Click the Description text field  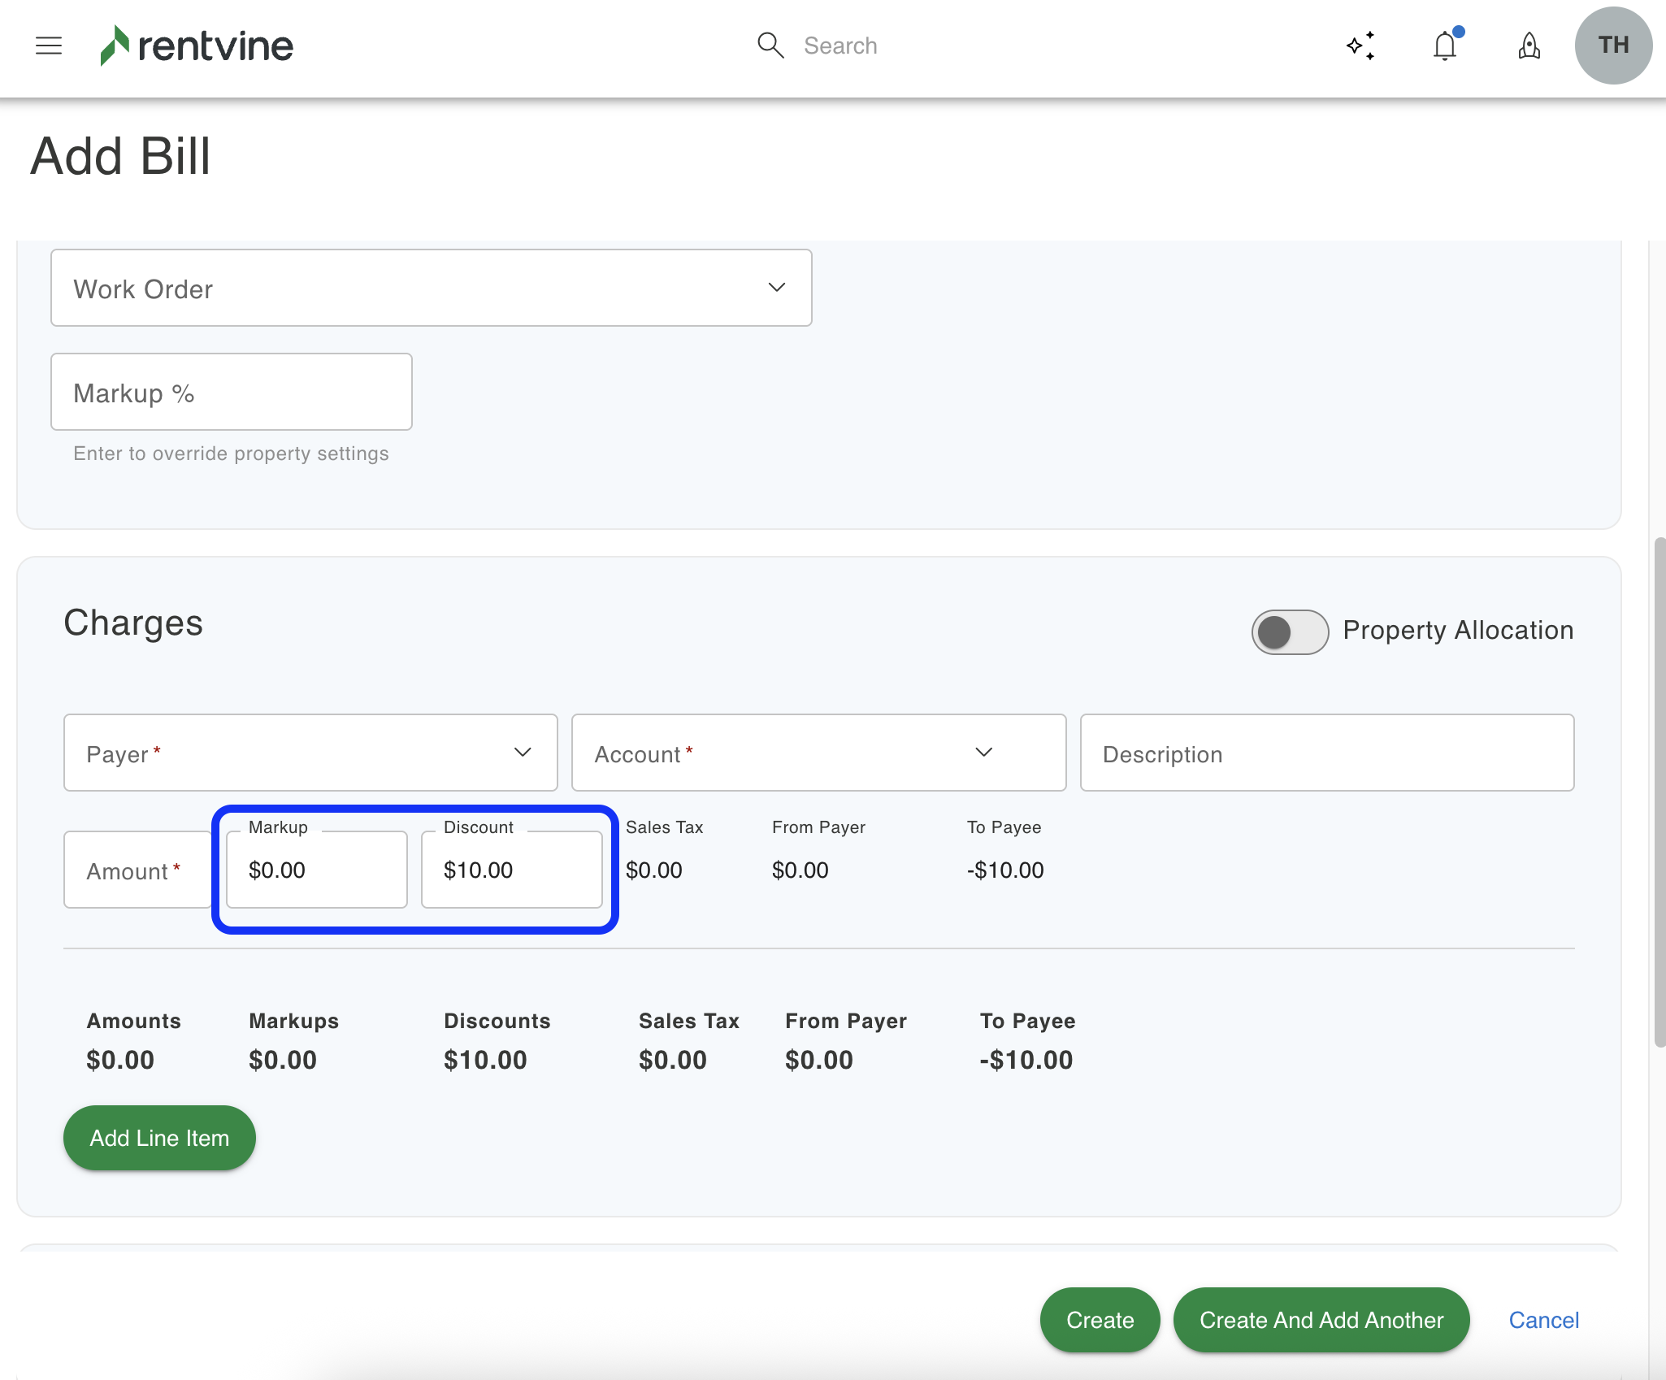click(1326, 753)
